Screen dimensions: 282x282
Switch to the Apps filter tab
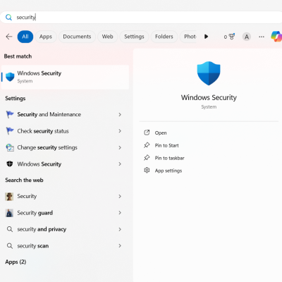pyautogui.click(x=46, y=37)
